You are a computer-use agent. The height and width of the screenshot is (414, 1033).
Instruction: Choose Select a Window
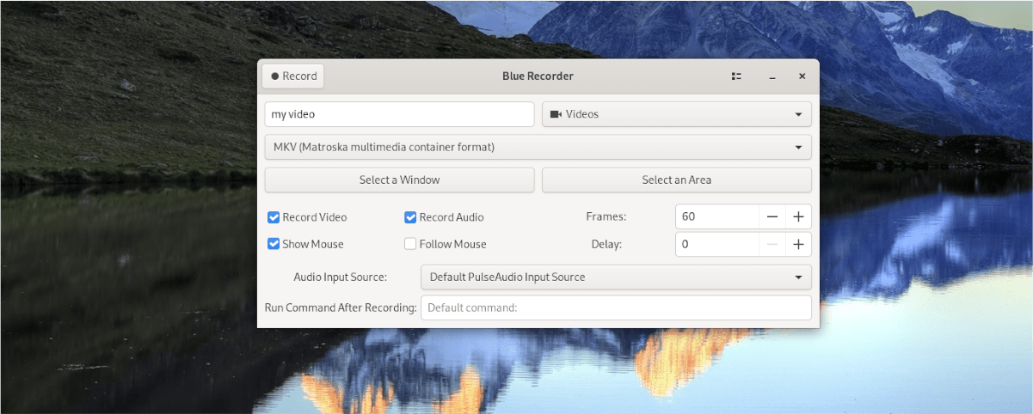pyautogui.click(x=400, y=180)
